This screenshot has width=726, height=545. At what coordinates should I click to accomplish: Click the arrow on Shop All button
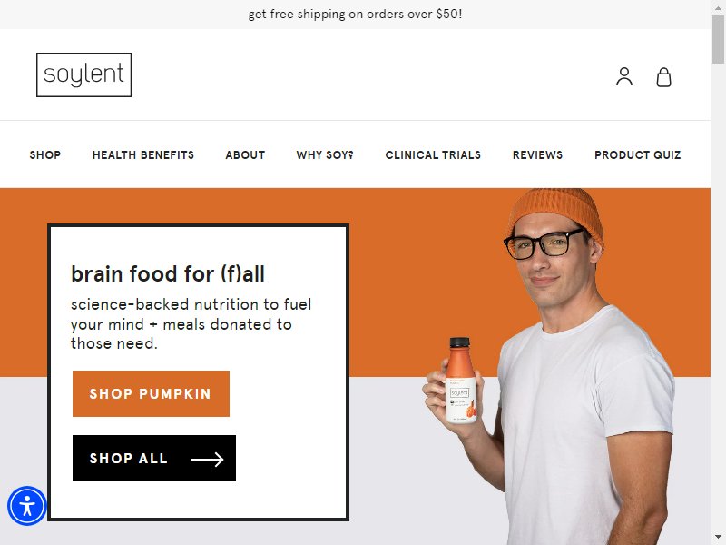click(207, 459)
